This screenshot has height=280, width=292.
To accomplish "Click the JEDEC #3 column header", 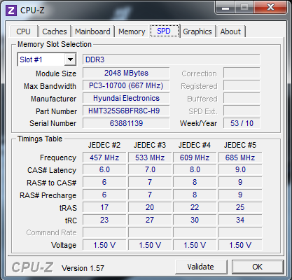I will pyautogui.click(x=150, y=145).
